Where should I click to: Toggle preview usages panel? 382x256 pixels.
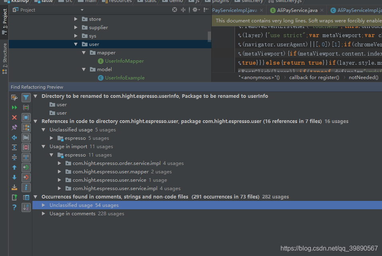point(26,197)
